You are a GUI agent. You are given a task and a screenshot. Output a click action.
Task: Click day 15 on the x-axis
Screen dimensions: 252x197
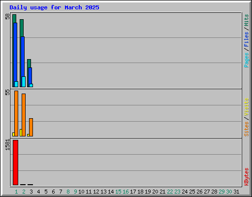[118, 192]
